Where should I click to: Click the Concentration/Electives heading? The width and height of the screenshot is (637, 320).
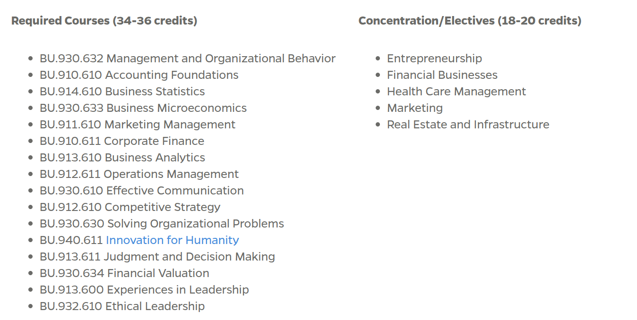[x=470, y=21]
